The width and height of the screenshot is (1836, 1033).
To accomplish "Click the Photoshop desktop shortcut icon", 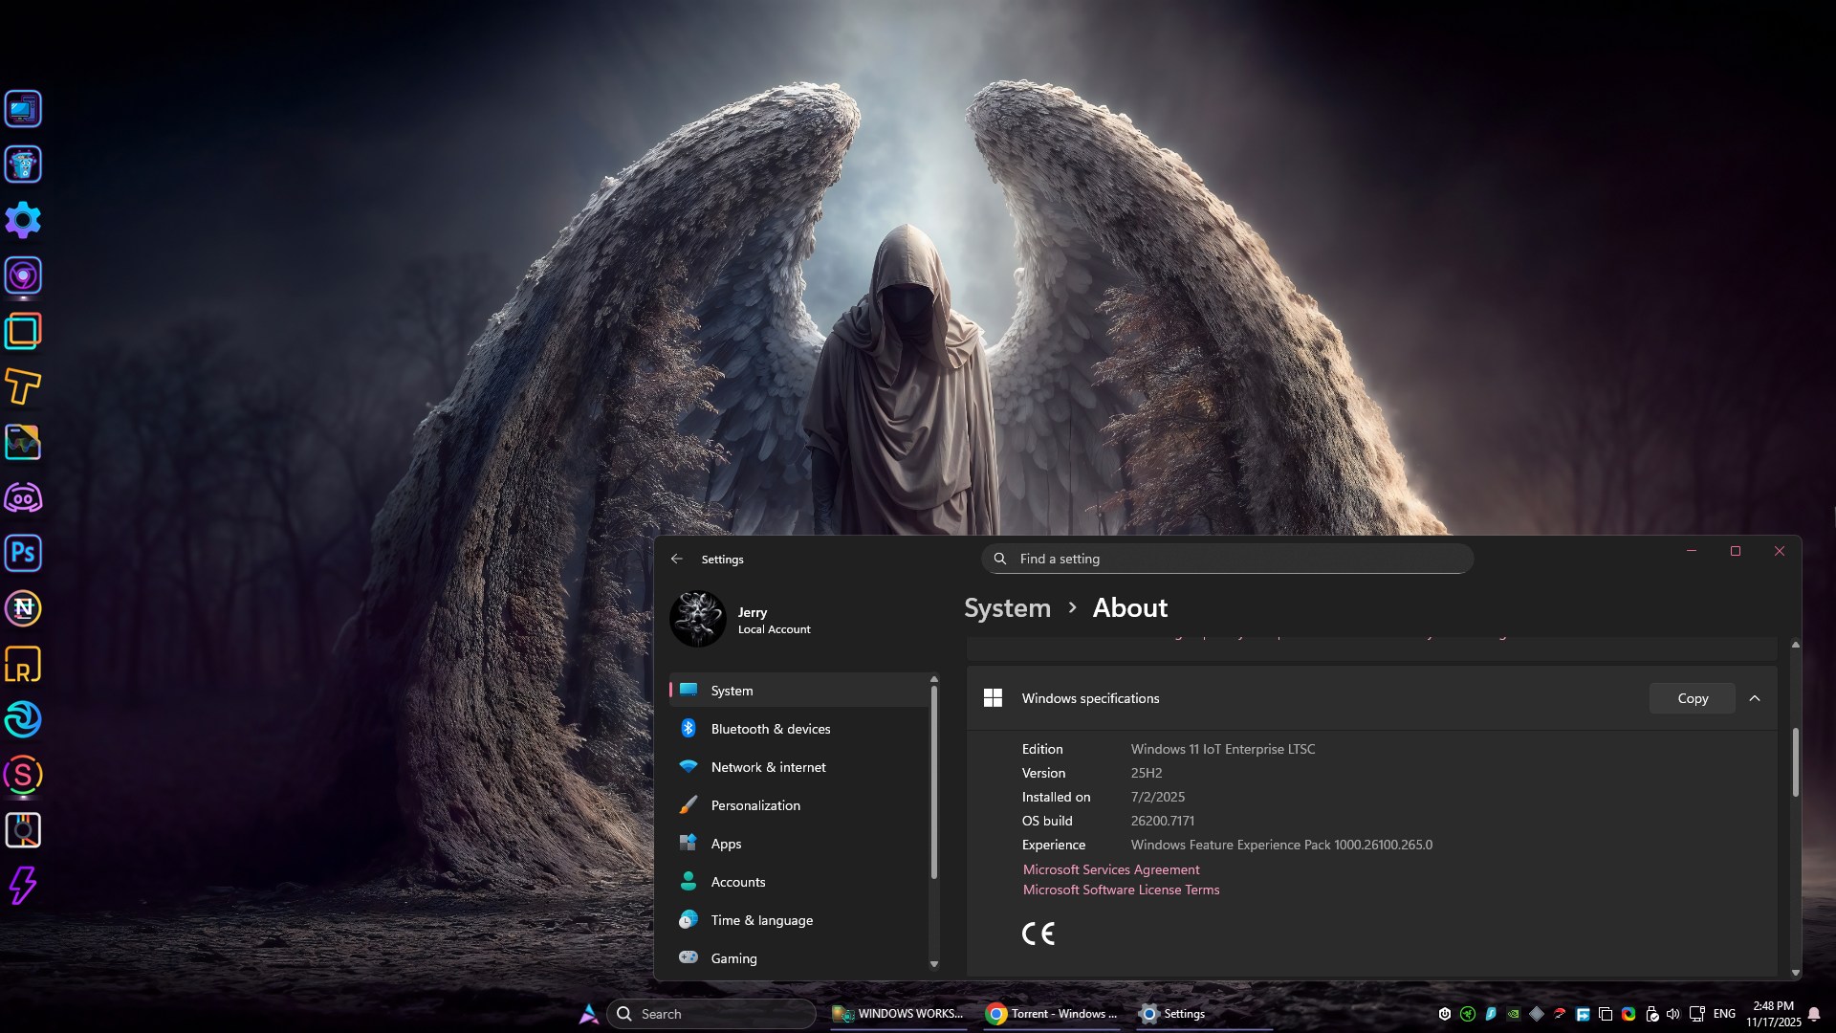I will click(x=23, y=553).
